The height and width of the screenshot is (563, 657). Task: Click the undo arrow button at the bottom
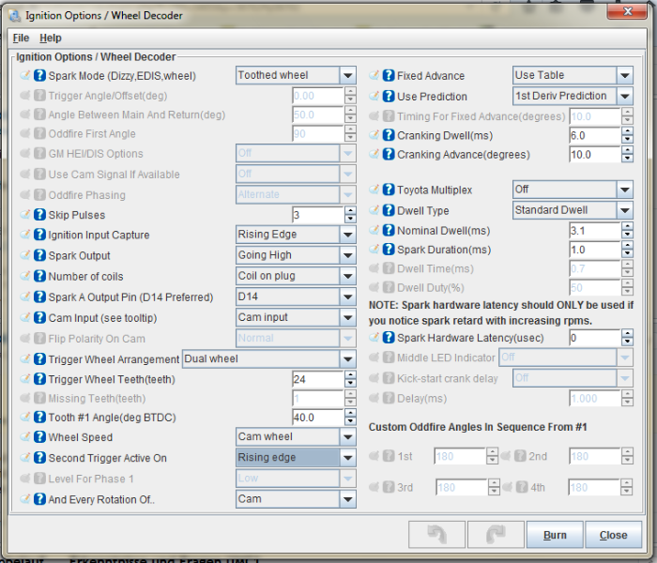click(x=436, y=535)
